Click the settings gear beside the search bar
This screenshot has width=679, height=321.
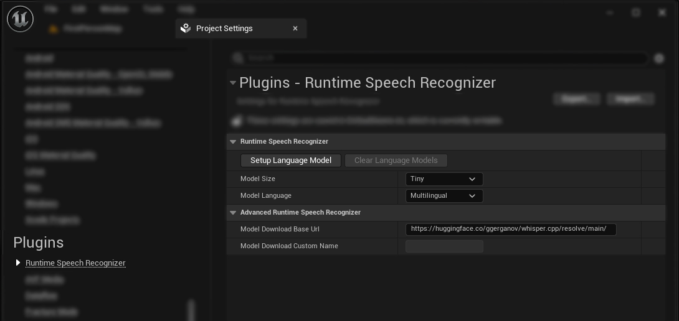[659, 58]
